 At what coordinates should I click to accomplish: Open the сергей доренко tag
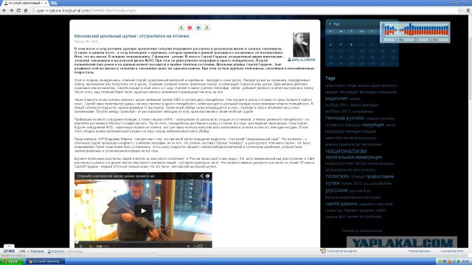(341, 204)
